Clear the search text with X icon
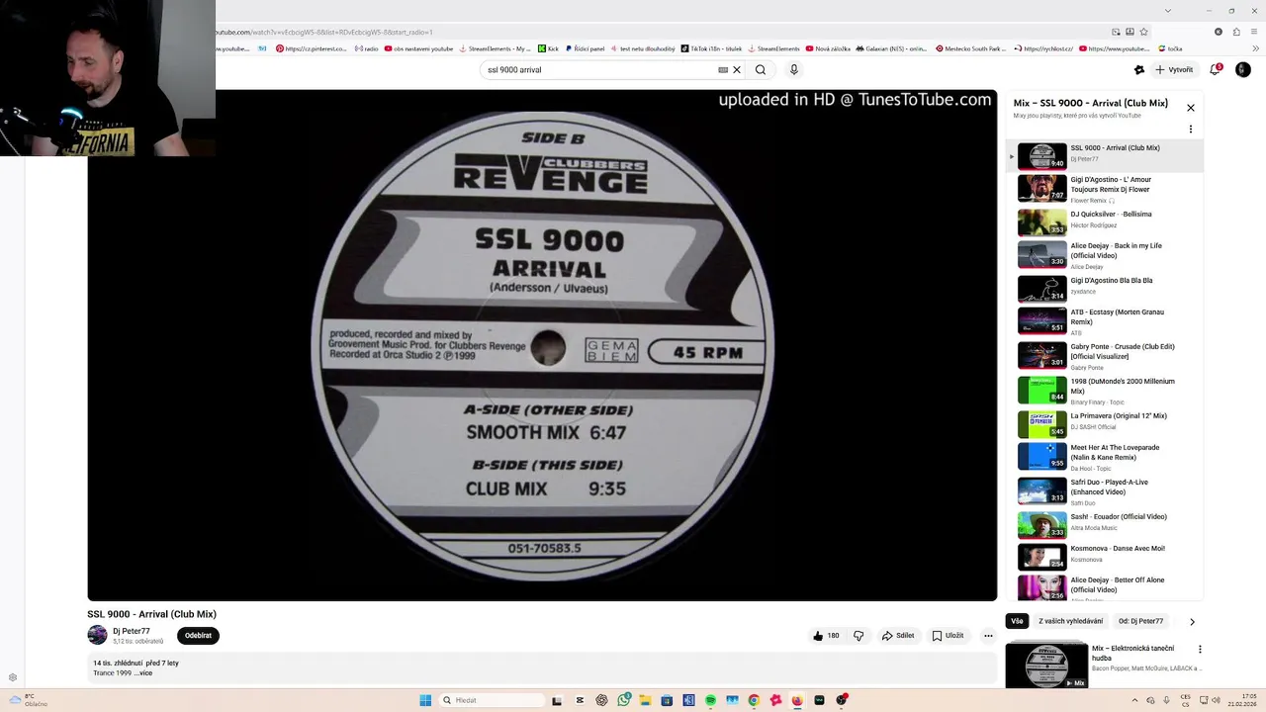 tap(737, 70)
